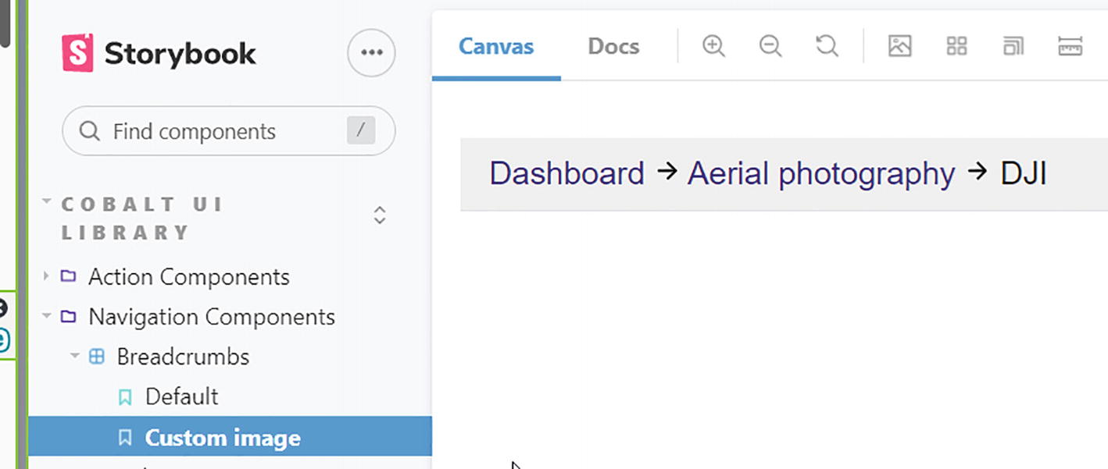1108x469 pixels.
Task: Click the Aerial photography breadcrumb link
Action: coord(820,173)
